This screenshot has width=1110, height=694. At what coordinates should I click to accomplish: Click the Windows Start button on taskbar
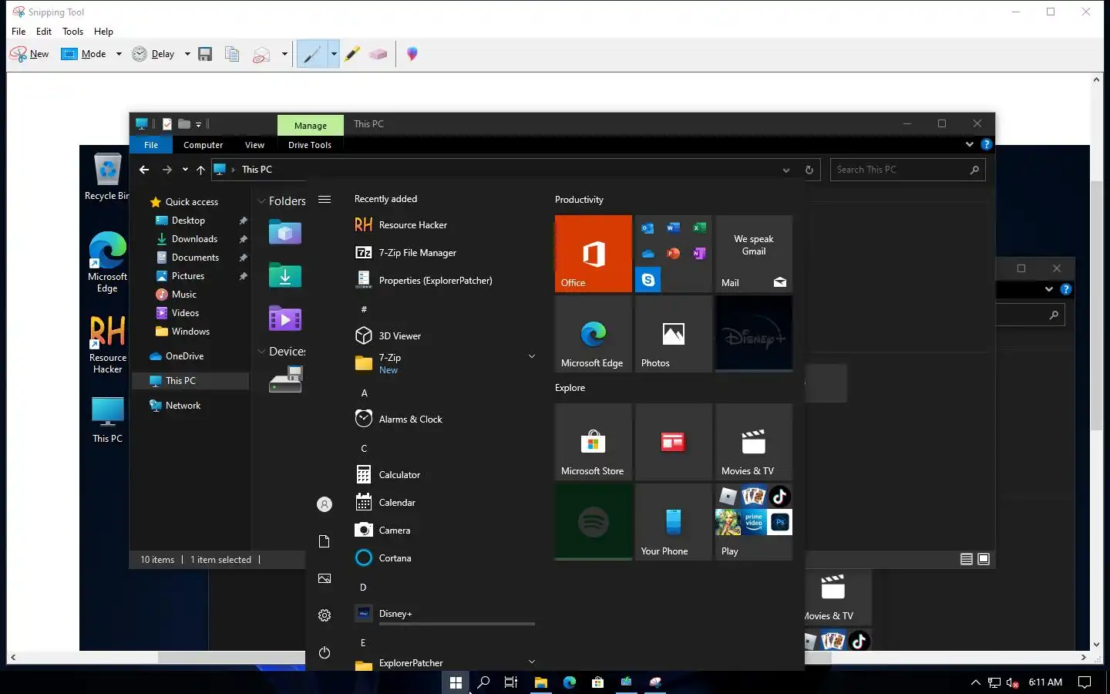coord(456,682)
